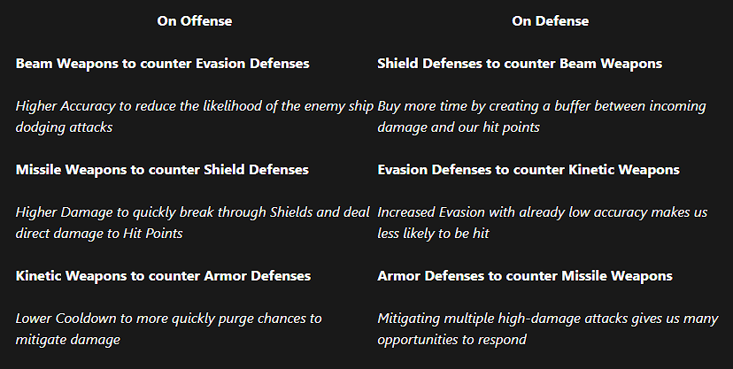Image resolution: width=733 pixels, height=369 pixels.
Task: Click the Increased Evasion description paragraph
Action: 542,212
